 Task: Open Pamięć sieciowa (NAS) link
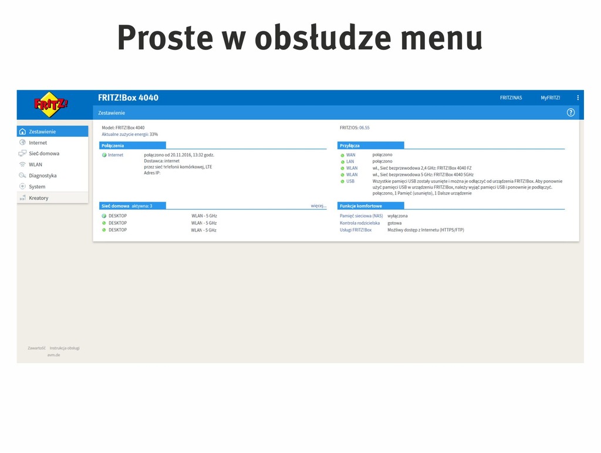pyautogui.click(x=361, y=216)
